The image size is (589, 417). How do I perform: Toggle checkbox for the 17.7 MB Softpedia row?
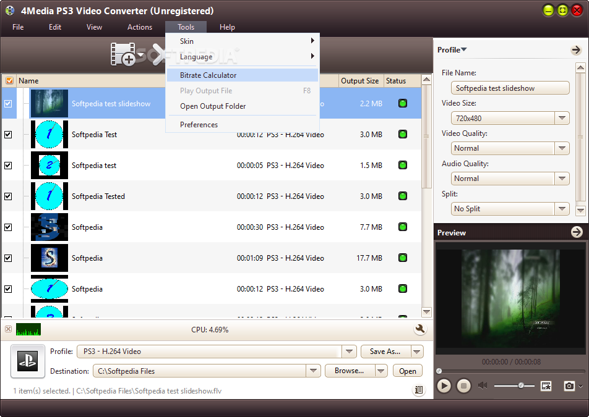tap(8, 258)
